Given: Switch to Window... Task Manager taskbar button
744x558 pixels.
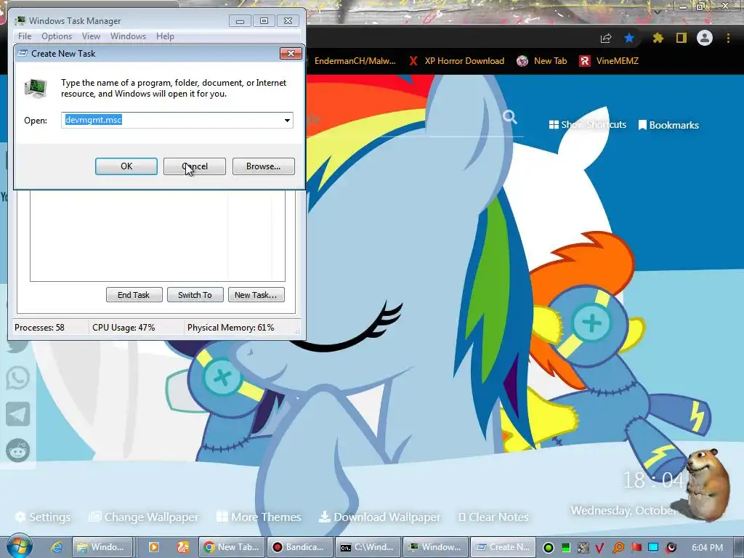Looking at the screenshot, I should [436, 547].
